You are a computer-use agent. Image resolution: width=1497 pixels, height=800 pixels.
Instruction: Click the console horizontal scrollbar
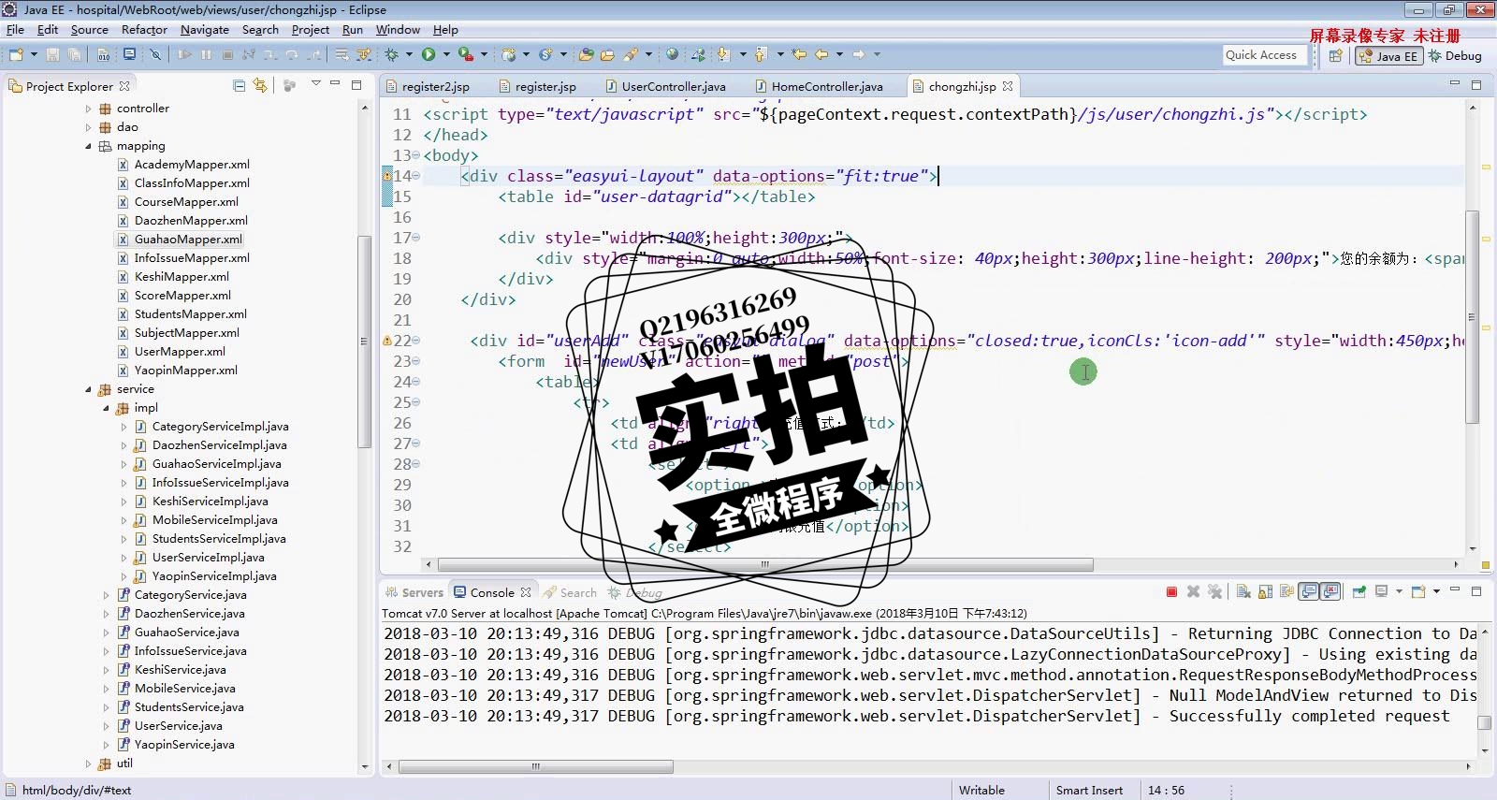coord(535,766)
